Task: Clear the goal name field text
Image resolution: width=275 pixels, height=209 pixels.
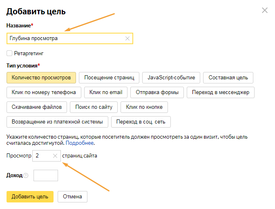Action: 127,38
